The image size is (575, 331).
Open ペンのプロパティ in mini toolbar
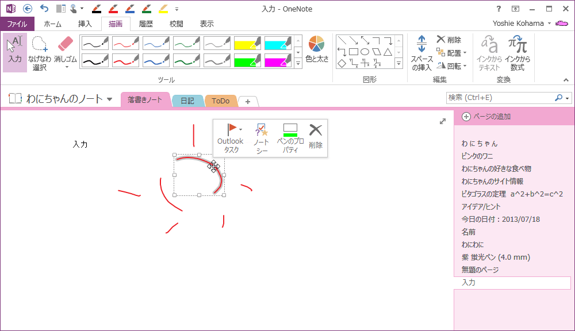(x=290, y=138)
